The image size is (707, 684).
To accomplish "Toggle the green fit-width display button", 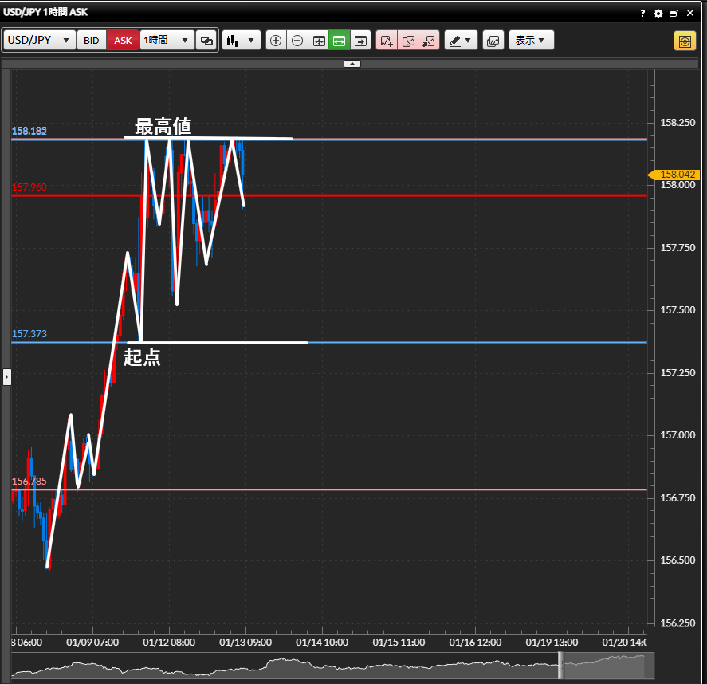I will (340, 41).
